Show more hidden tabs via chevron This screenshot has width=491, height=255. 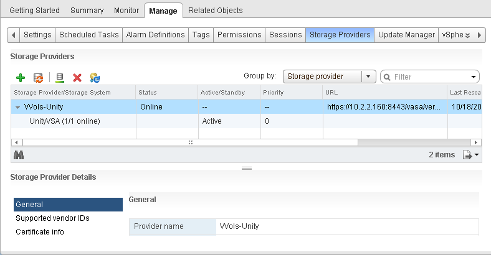pos(467,35)
